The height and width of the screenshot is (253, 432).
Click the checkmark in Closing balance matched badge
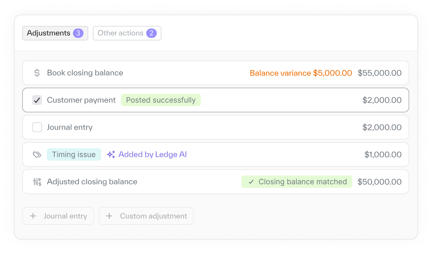[x=251, y=182]
